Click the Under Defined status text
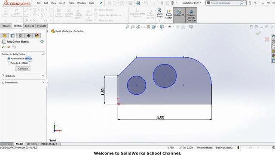Image resolution: width=275 pixels, height=155 pixels. tap(205, 148)
